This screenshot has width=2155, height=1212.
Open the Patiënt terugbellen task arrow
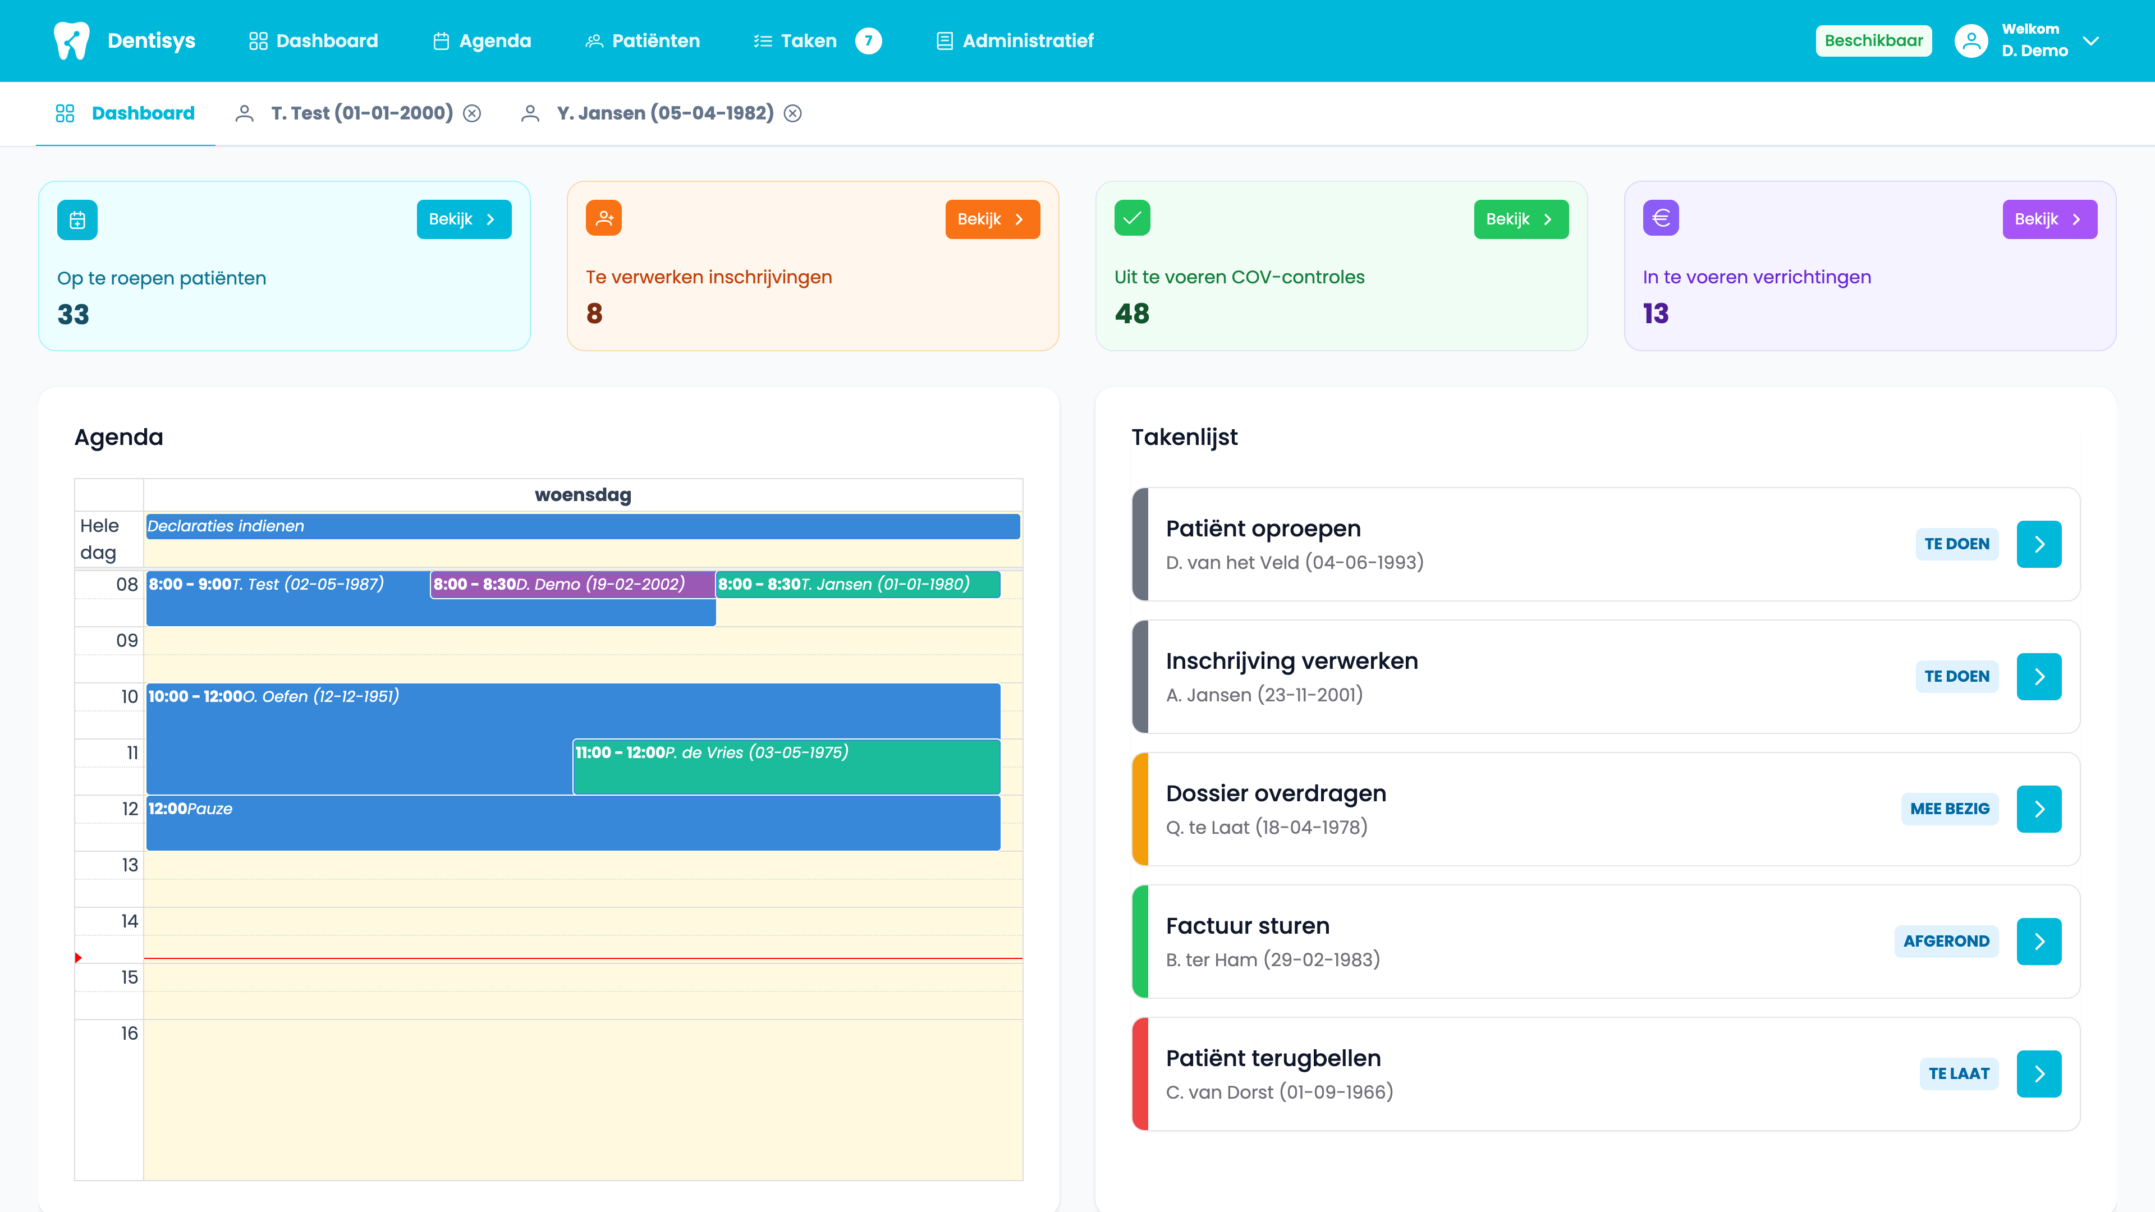click(2039, 1074)
